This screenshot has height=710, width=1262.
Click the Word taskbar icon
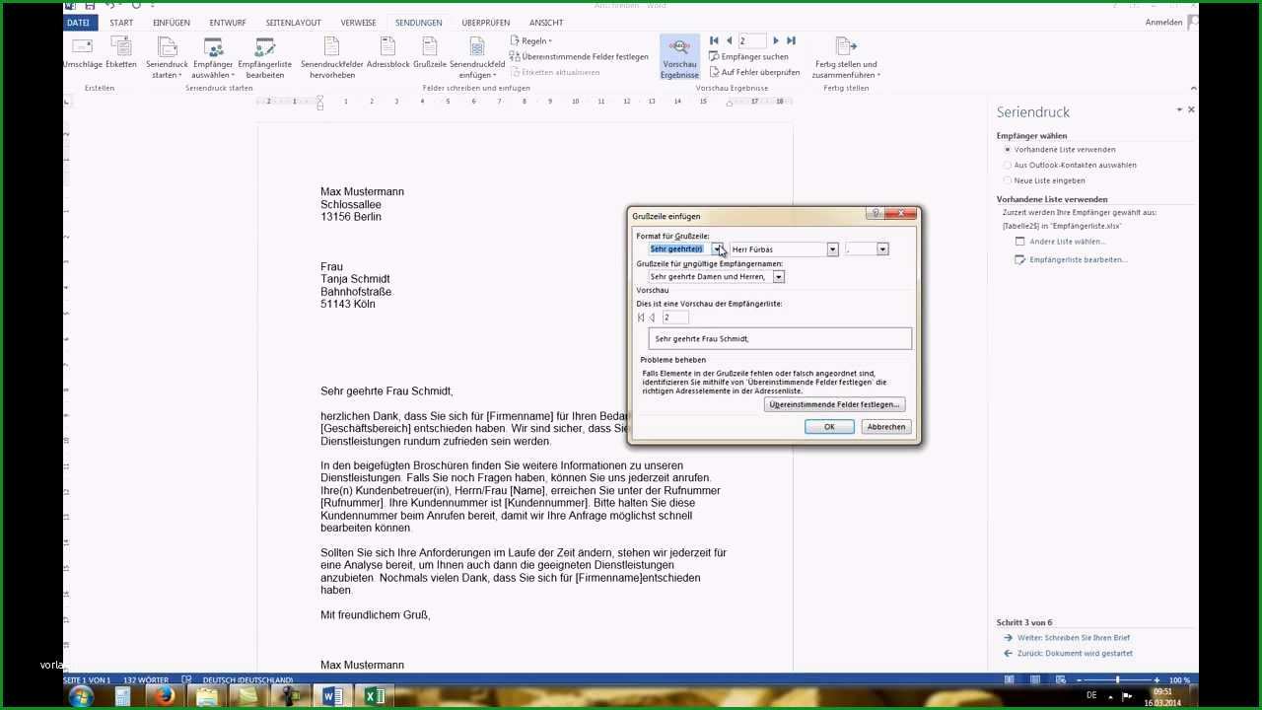pyautogui.click(x=333, y=697)
